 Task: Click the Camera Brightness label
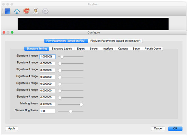26,110
